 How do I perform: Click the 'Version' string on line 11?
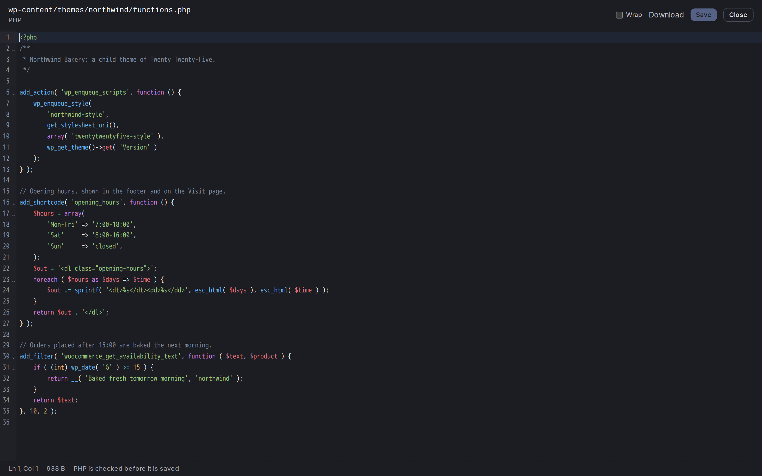tap(135, 147)
